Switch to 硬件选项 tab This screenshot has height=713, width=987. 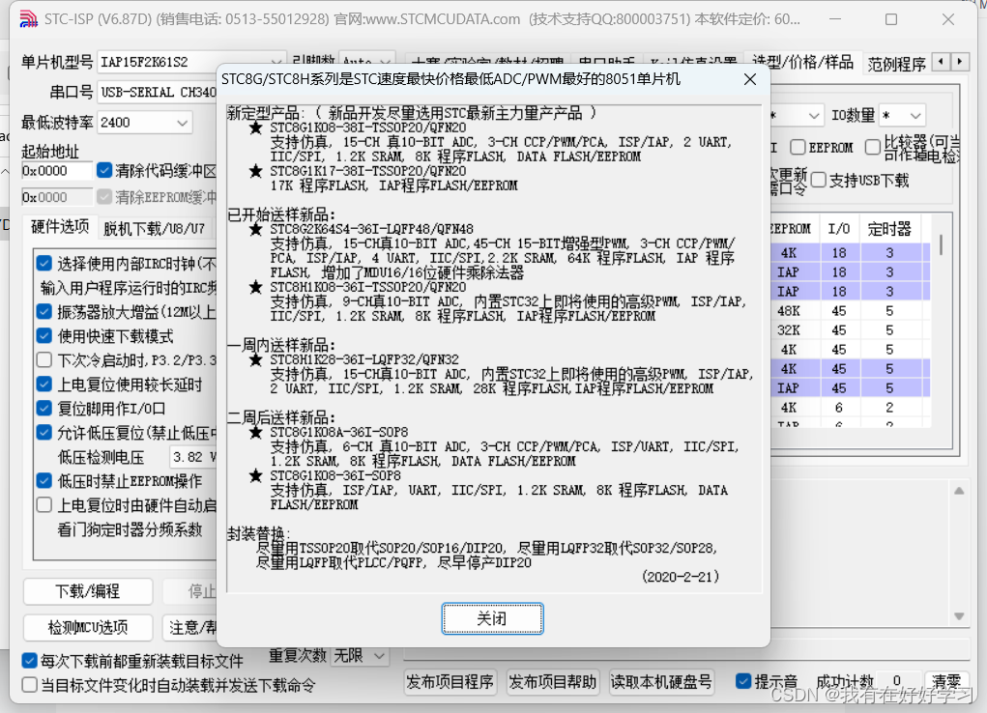61,226
